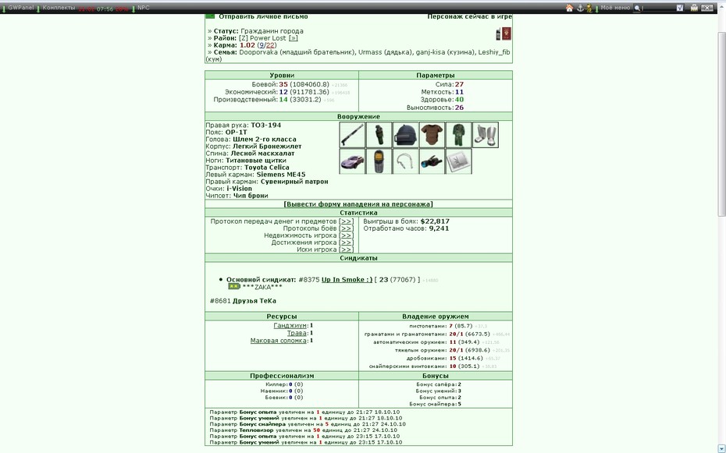This screenshot has width=726, height=453.
Task: Open Недвижимость игрока [>>] link
Action: [347, 235]
